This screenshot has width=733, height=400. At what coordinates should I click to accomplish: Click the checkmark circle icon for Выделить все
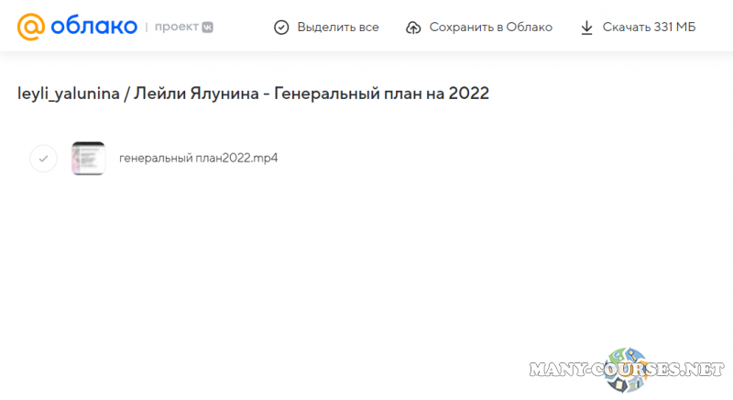[281, 28]
